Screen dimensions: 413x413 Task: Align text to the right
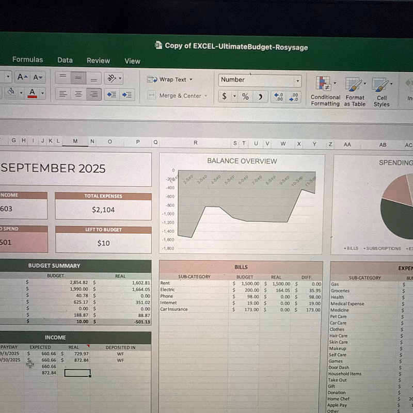tap(93, 94)
